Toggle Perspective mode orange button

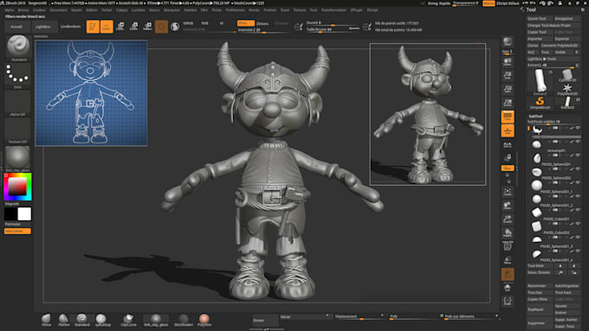508,117
